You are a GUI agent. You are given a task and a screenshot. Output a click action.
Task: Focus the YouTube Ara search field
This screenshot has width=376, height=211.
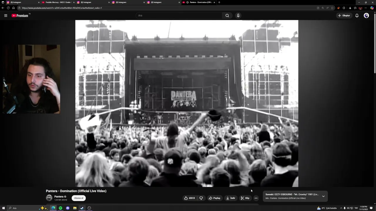pos(179,16)
